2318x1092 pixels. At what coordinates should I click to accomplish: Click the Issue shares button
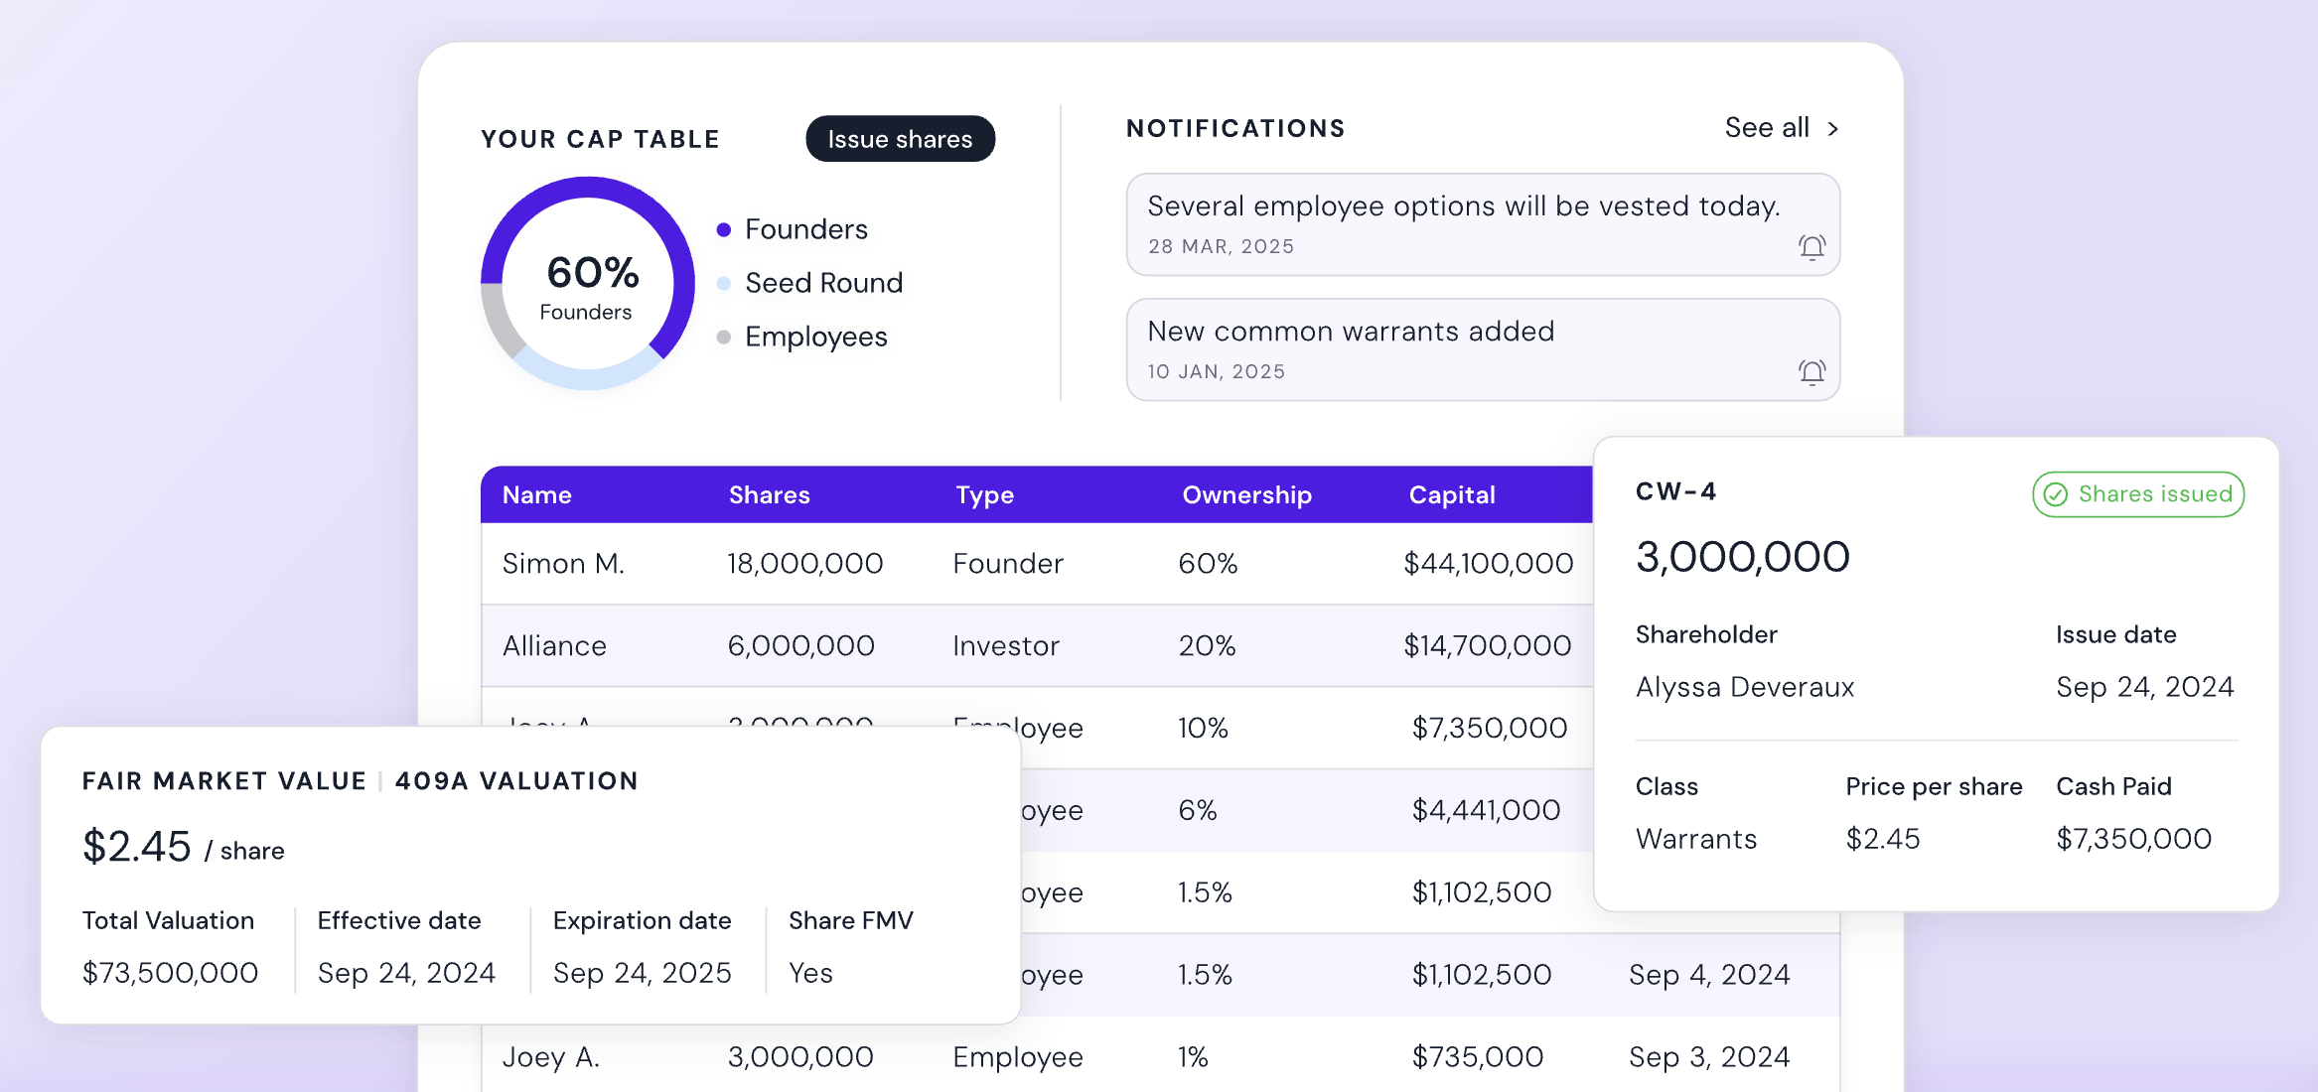tap(900, 139)
